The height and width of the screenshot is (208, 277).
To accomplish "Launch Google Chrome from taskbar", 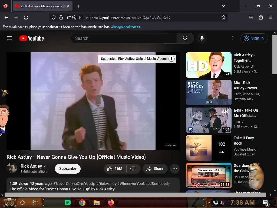I will pyautogui.click(x=82, y=203).
